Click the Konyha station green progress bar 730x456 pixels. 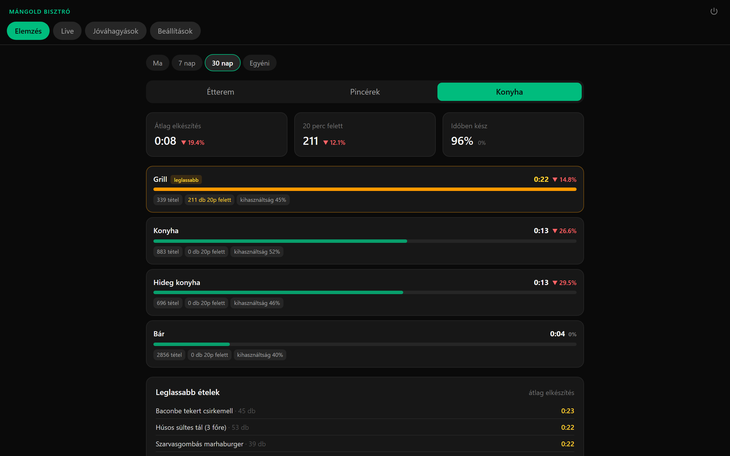pyautogui.click(x=280, y=241)
